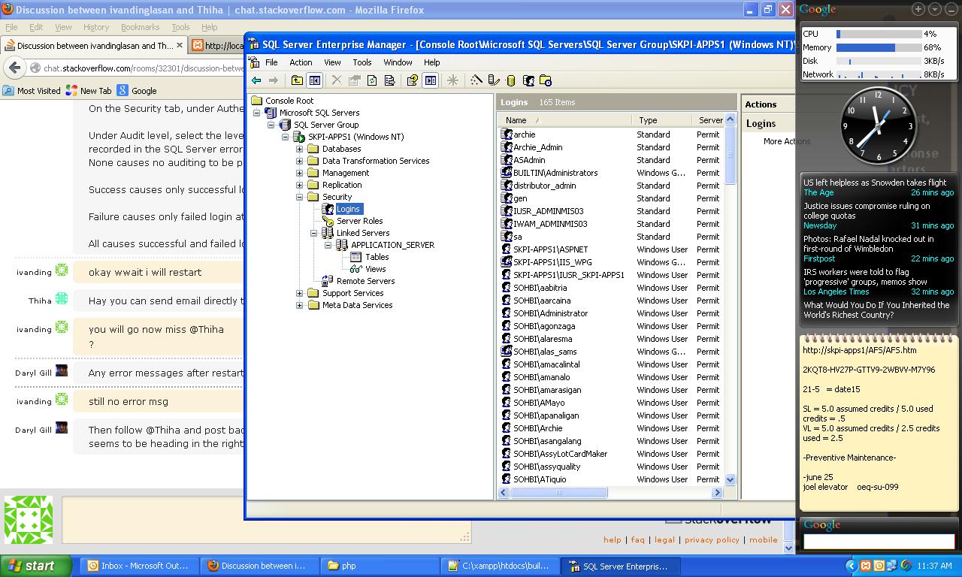Open the Google sidebar dropdown arrow button
The image size is (962, 577).
[x=935, y=9]
